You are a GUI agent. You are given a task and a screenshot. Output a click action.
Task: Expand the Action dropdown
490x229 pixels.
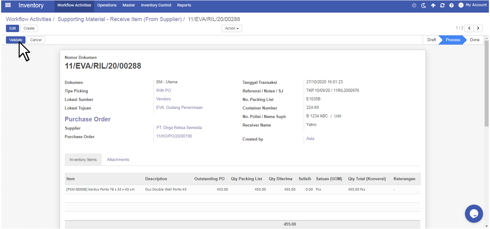pos(232,28)
